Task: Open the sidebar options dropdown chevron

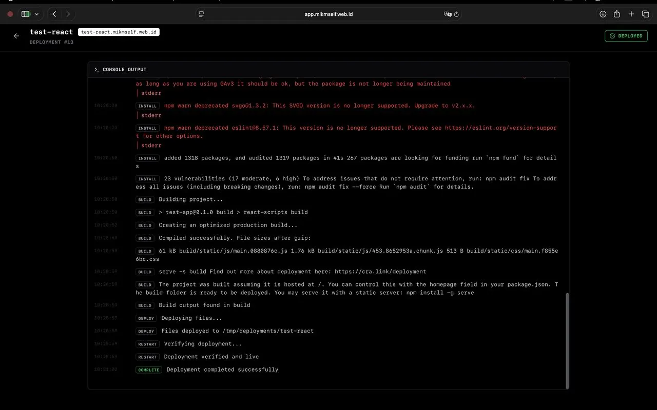Action: click(36, 14)
